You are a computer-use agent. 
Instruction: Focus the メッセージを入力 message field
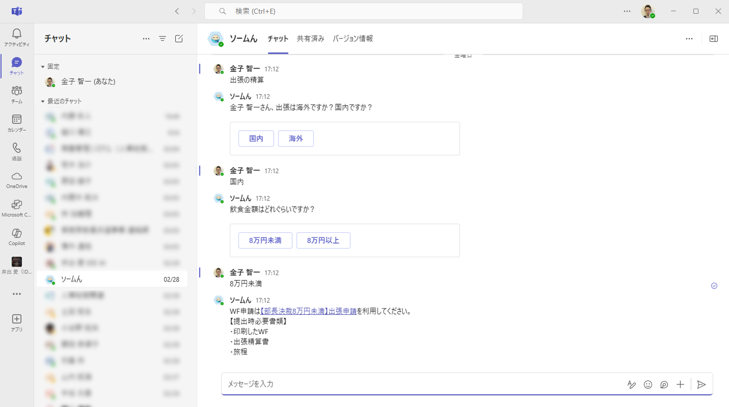(420, 384)
